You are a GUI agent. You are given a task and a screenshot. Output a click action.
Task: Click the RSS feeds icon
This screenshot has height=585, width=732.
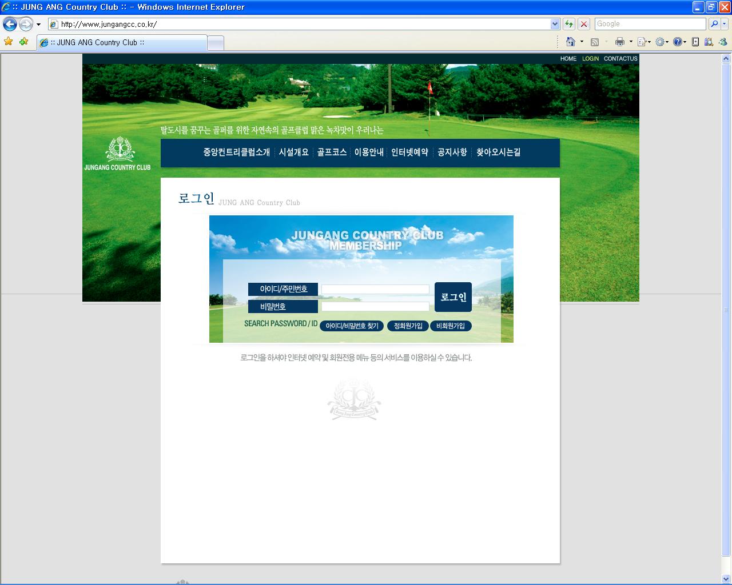pos(595,42)
